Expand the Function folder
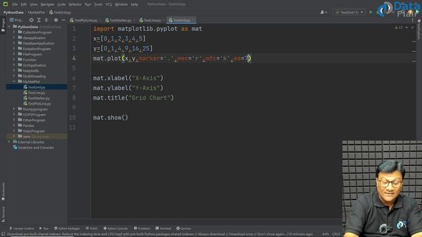 14,60
